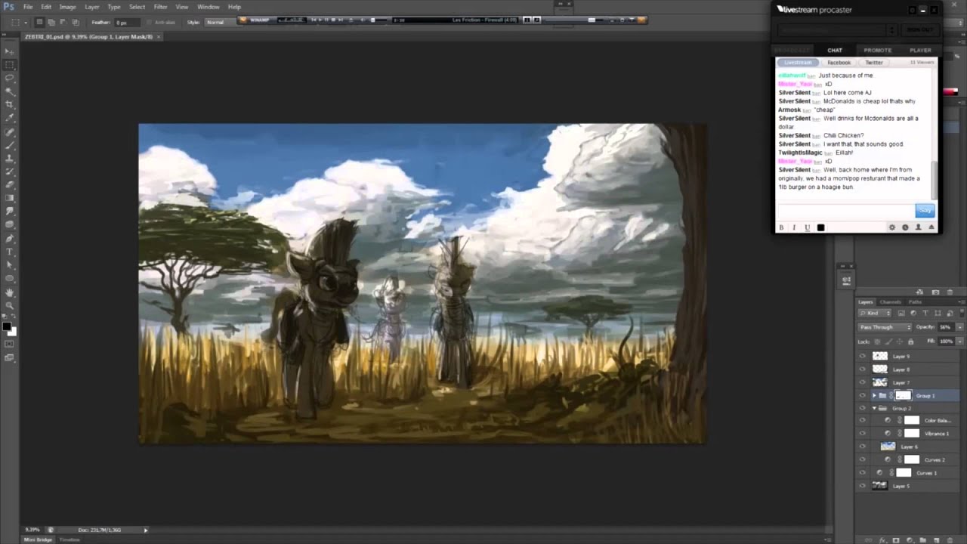
Task: Select the Eyedropper tool
Action: click(10, 117)
